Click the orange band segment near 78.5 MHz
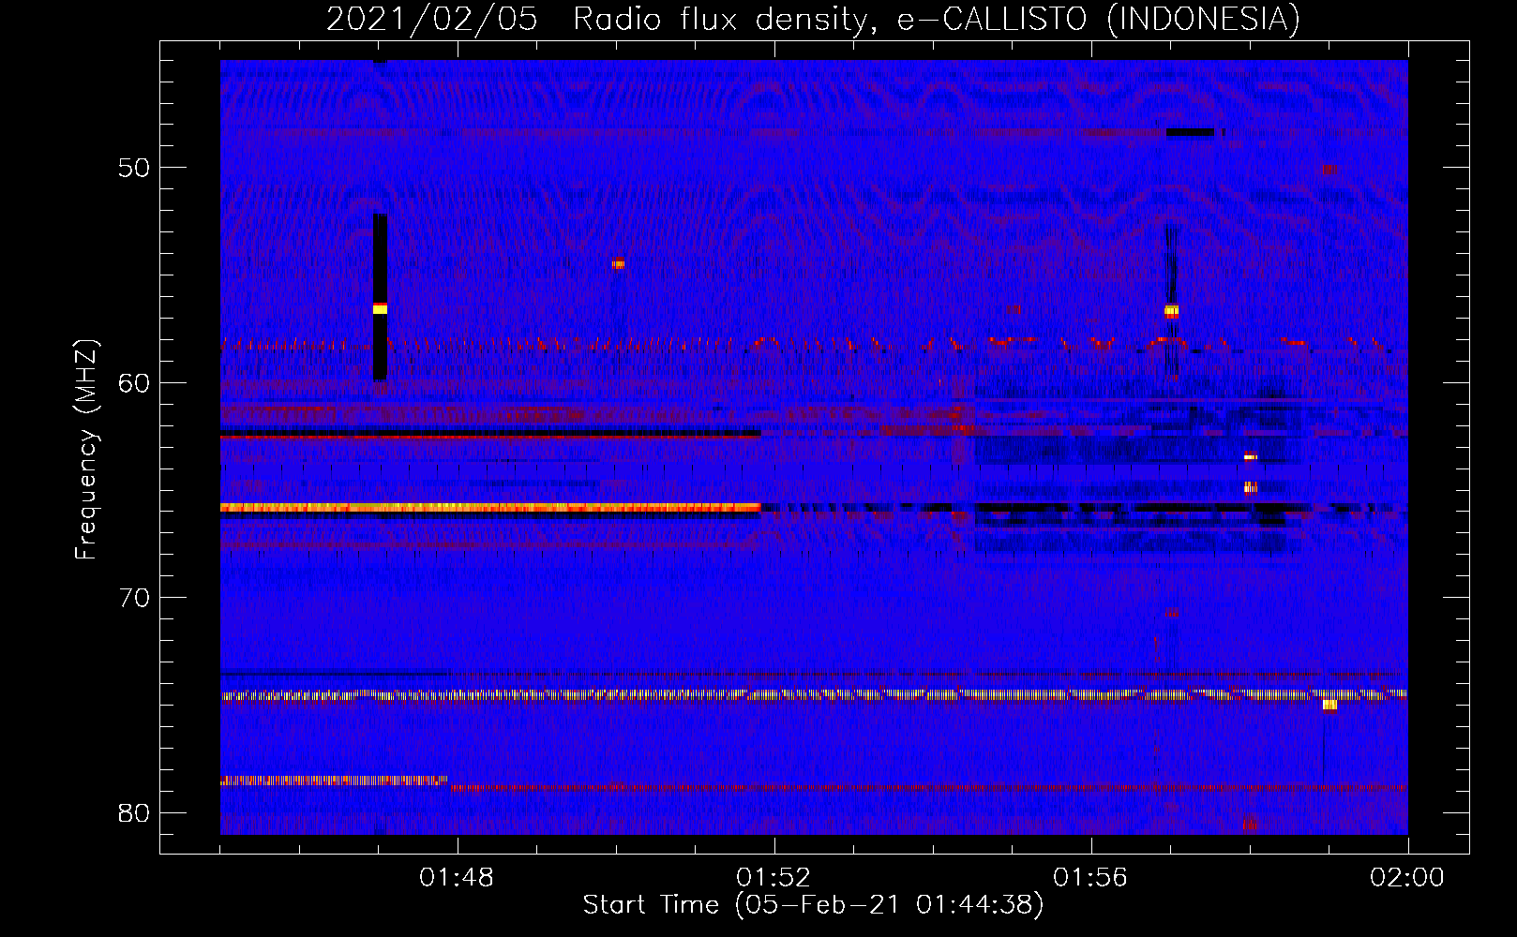The image size is (1517, 937). (x=334, y=780)
